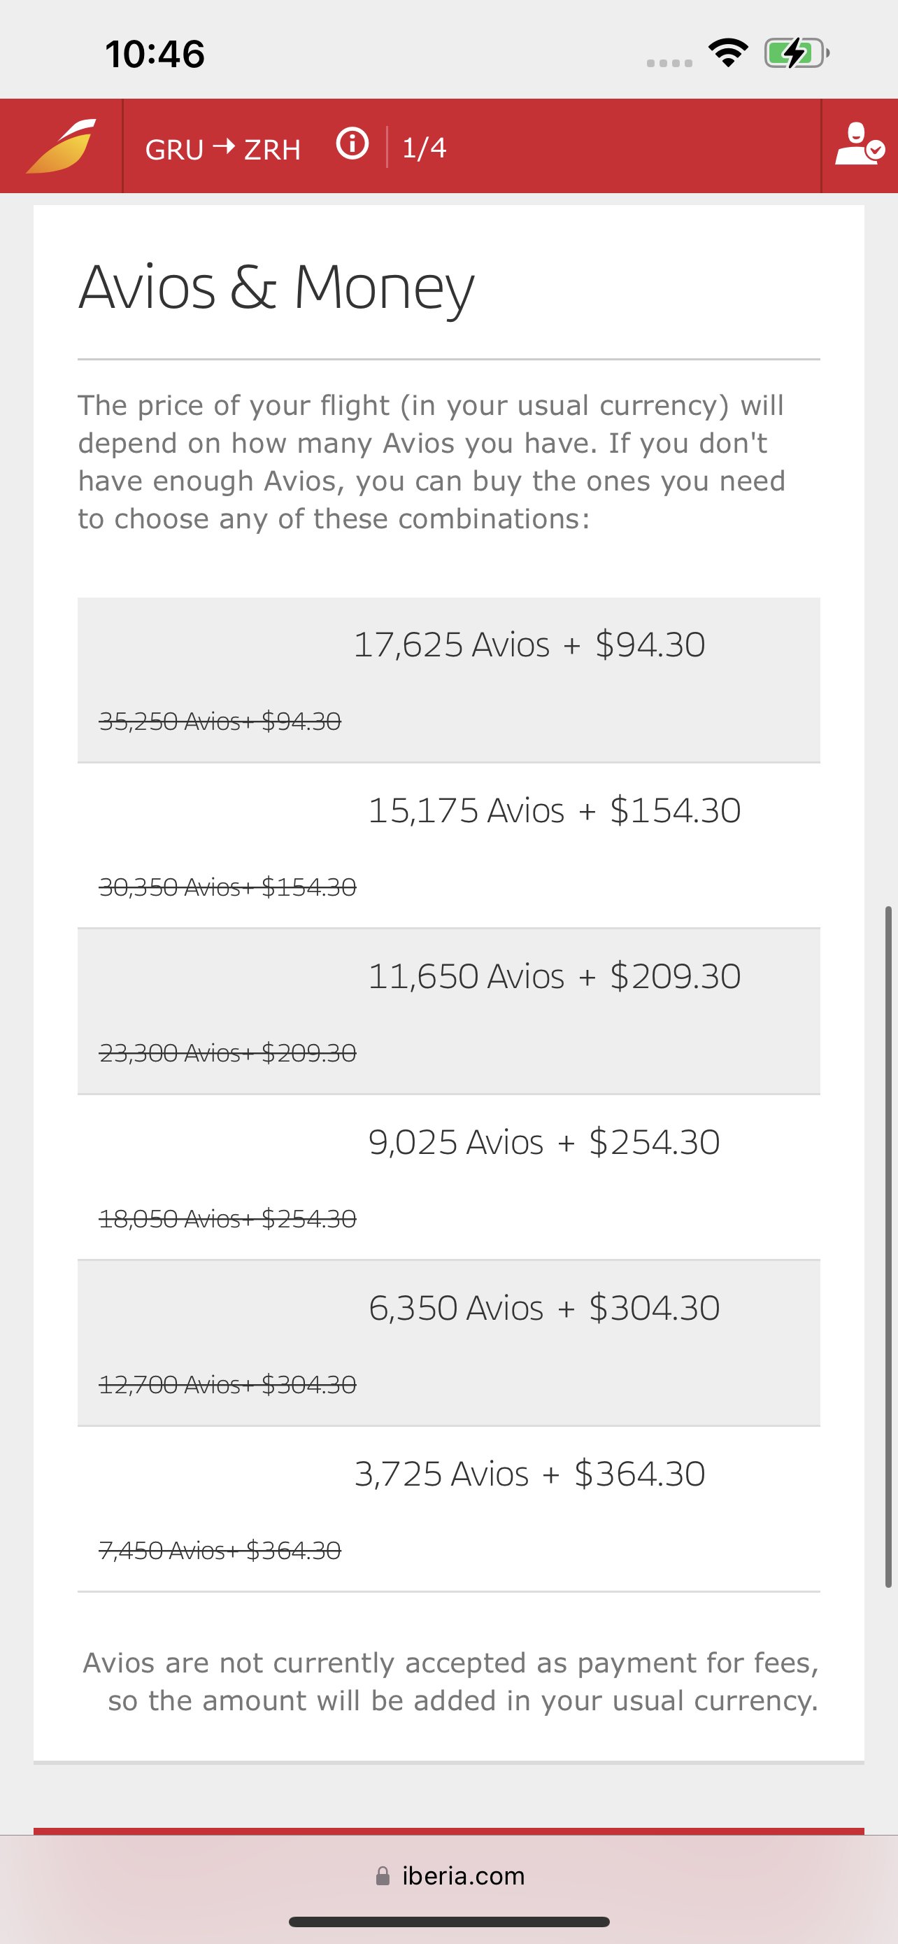Open the user account profile icon

860,144
